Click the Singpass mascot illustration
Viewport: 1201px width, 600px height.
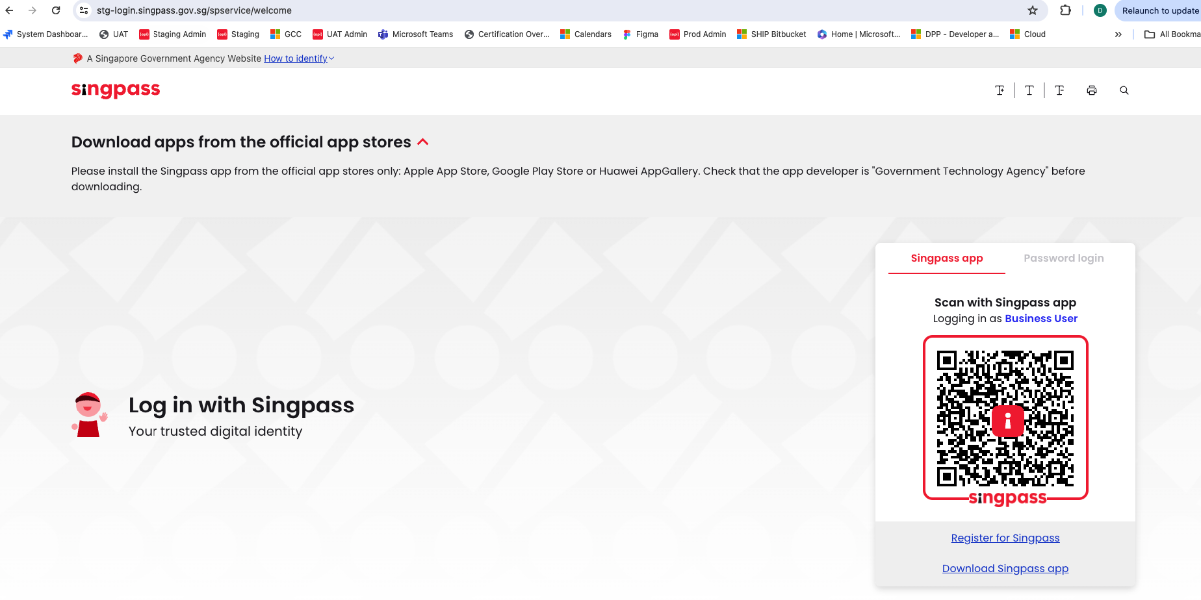(x=90, y=415)
